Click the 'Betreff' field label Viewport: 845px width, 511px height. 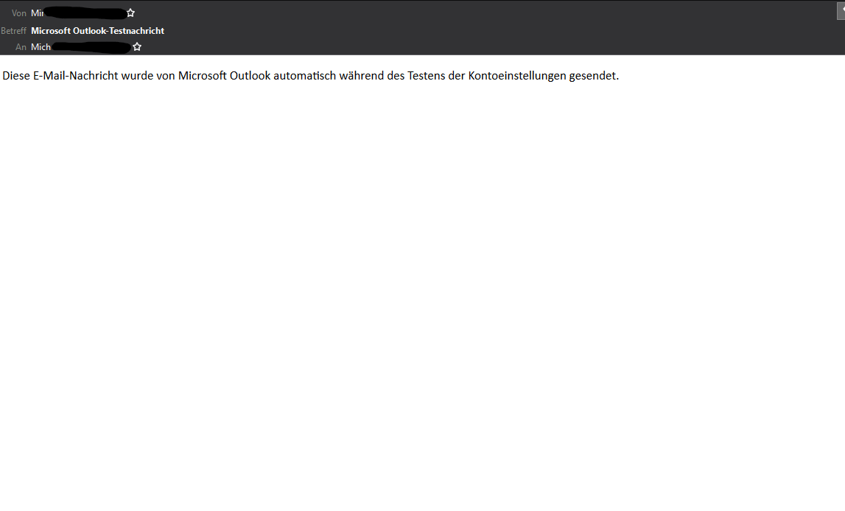click(x=13, y=31)
